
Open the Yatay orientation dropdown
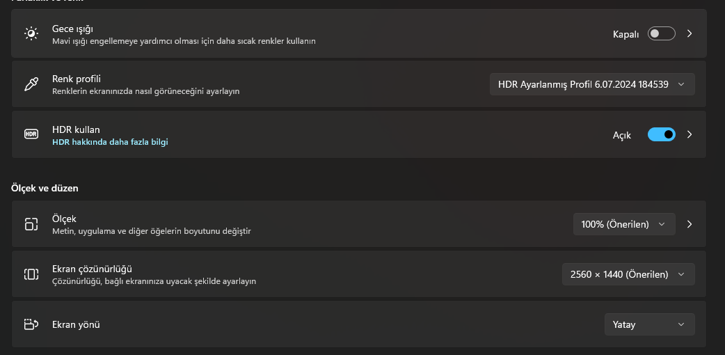pos(650,324)
